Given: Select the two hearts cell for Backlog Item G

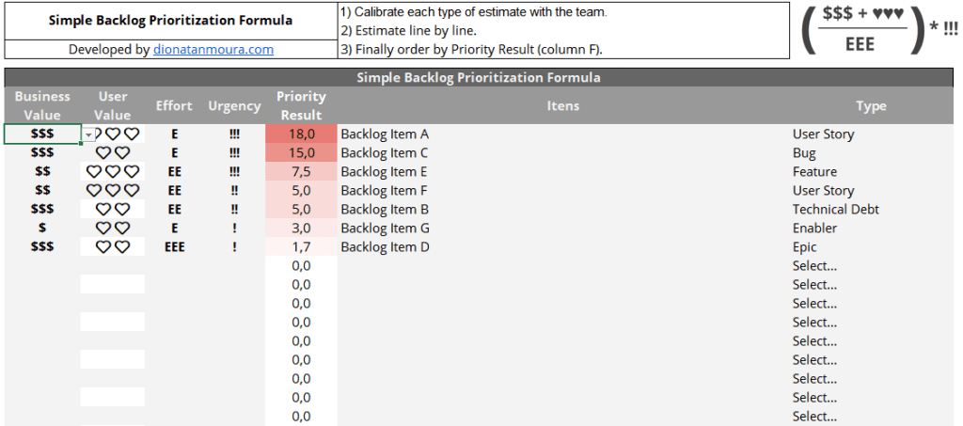Looking at the screenshot, I should (x=113, y=229).
